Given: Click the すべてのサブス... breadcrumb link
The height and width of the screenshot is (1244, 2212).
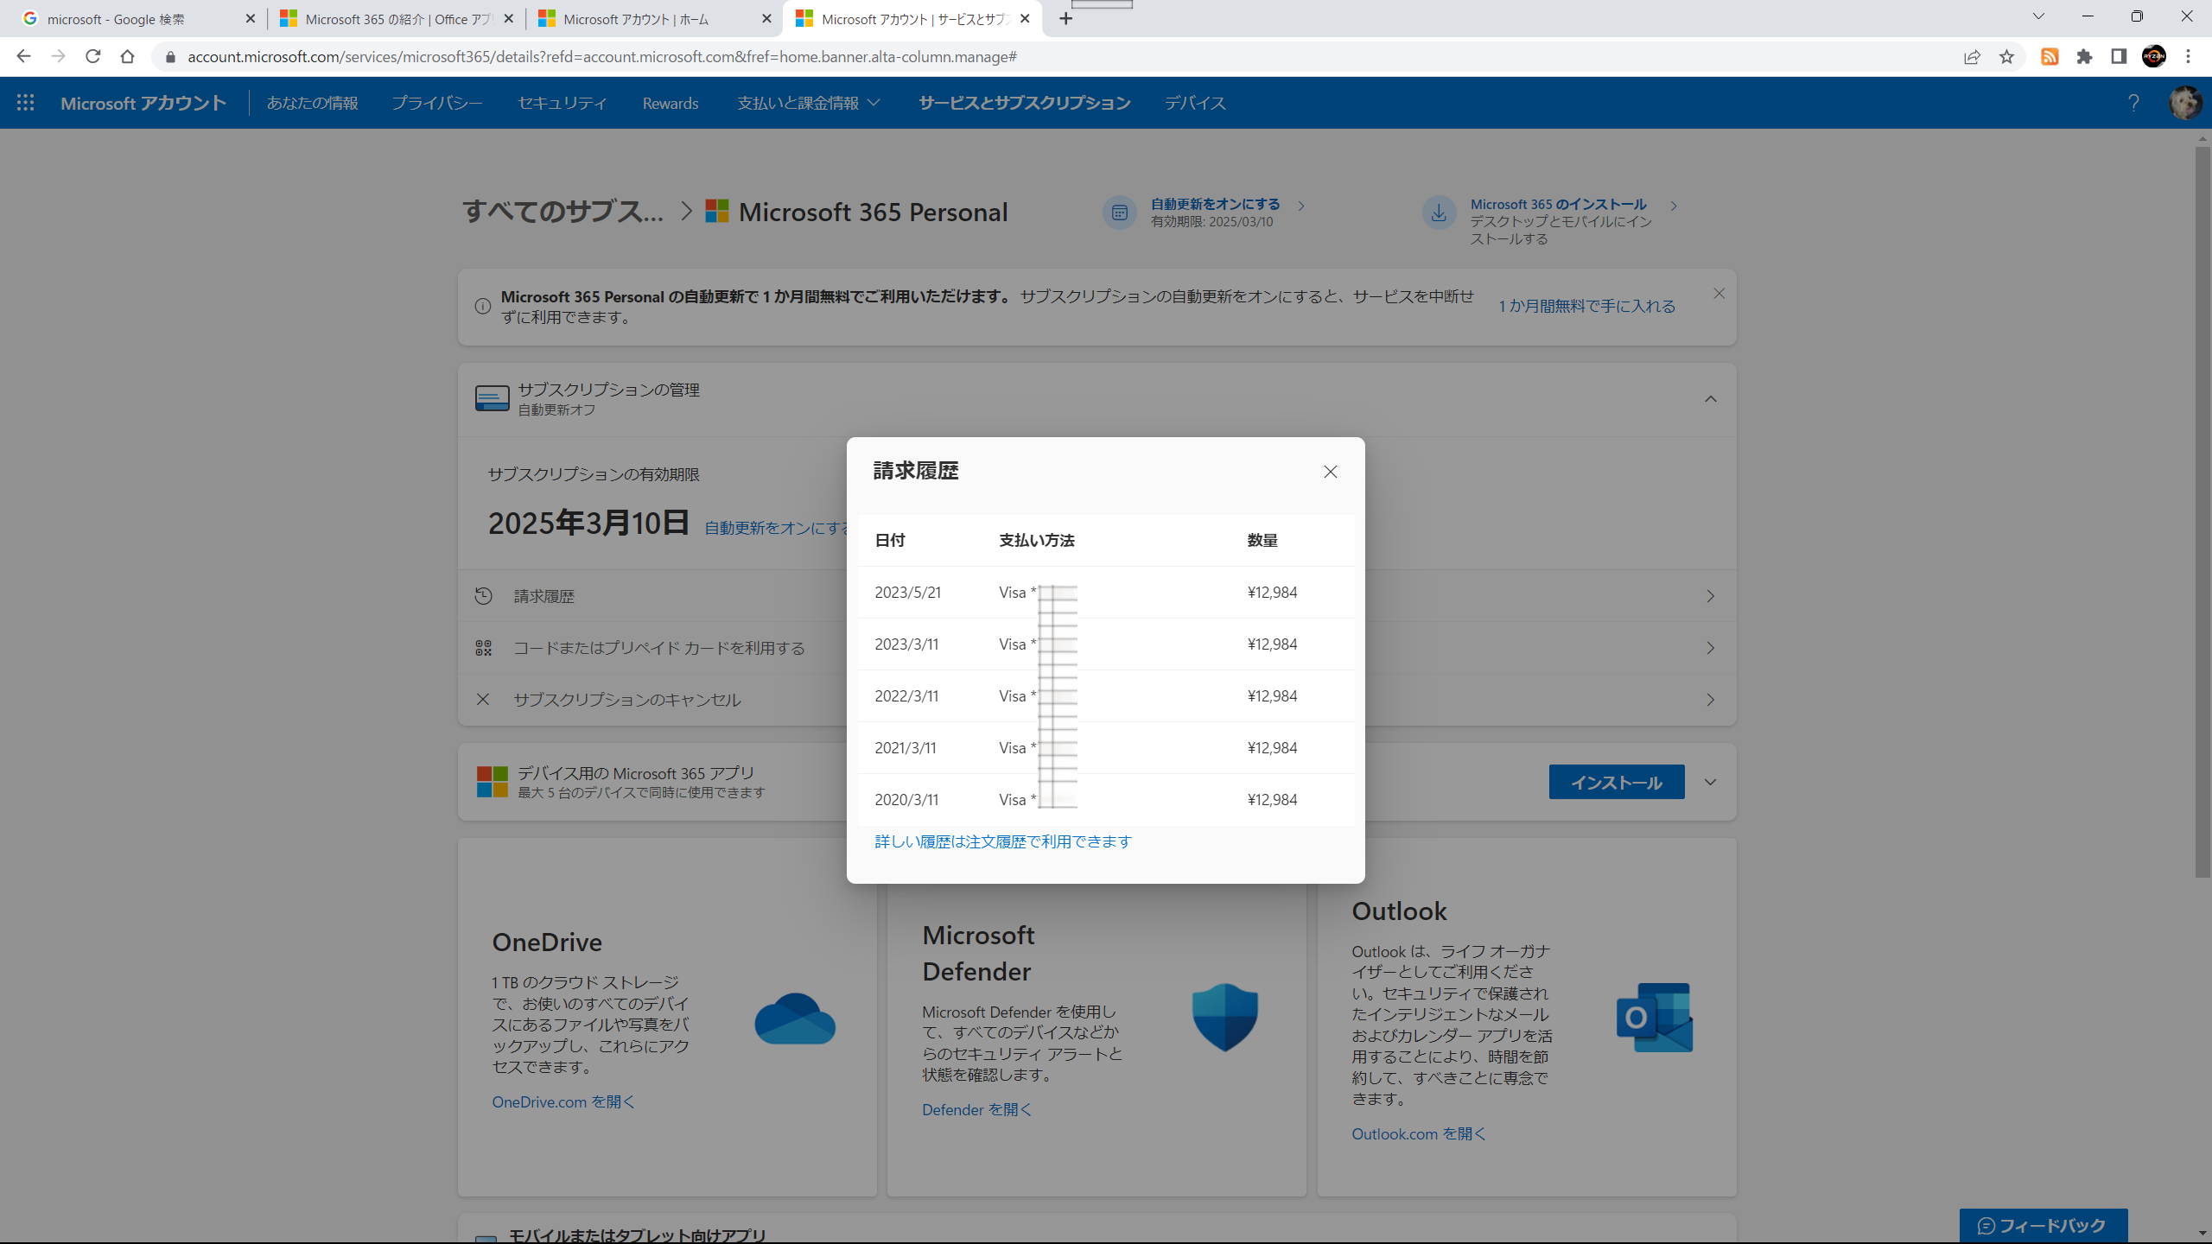Looking at the screenshot, I should (563, 212).
